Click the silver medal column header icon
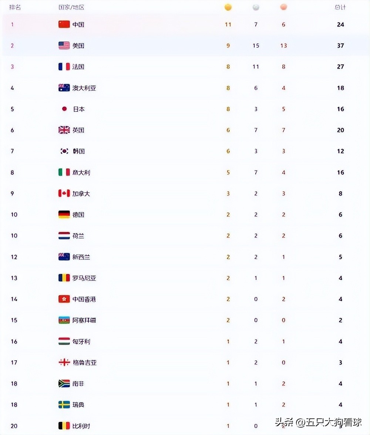This screenshot has height=435, width=370. coord(256,7)
